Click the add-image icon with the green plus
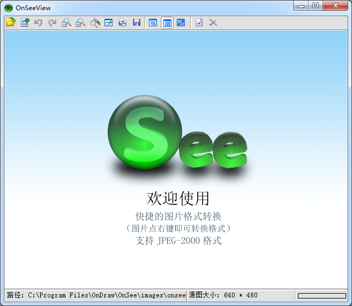 [25, 23]
